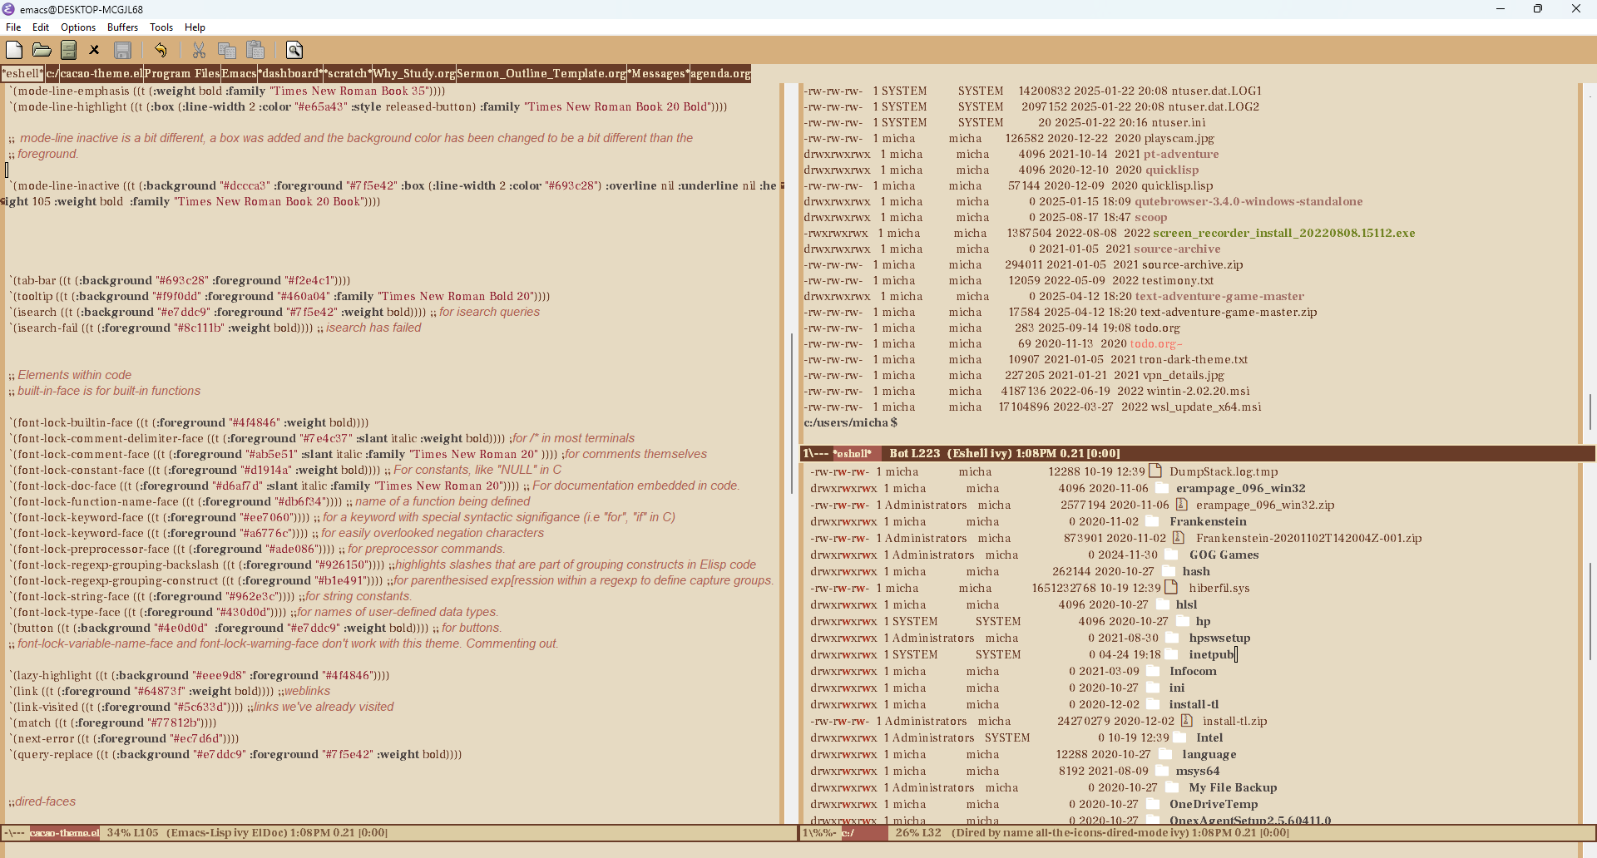This screenshot has height=858, width=1597.
Task: Start a search with the magnifier toolbar icon
Action: [294, 50]
